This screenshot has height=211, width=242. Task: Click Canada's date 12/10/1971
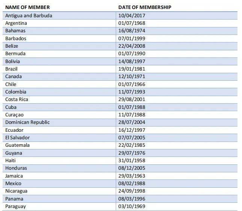[132, 77]
